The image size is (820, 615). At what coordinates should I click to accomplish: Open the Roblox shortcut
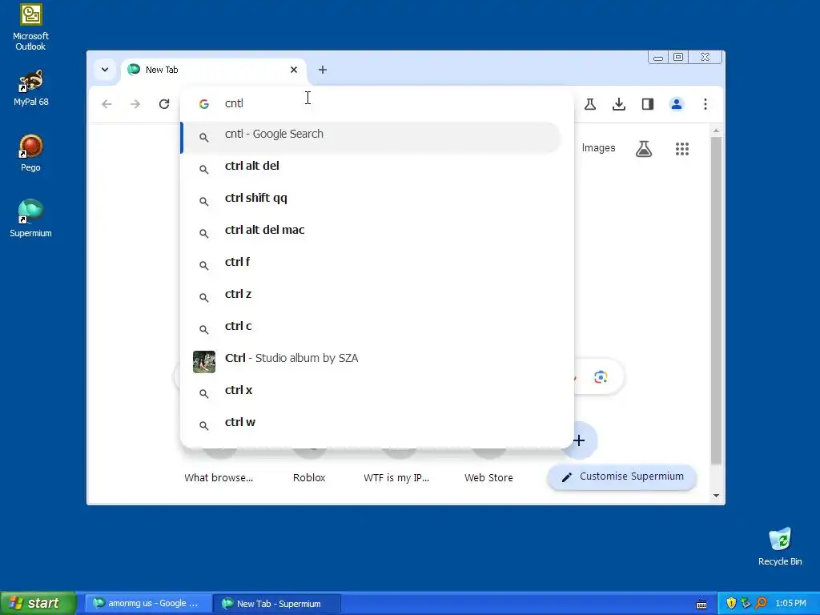pyautogui.click(x=309, y=477)
